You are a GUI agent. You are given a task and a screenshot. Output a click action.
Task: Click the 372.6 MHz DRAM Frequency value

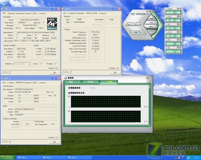pyautogui.click(x=95, y=32)
